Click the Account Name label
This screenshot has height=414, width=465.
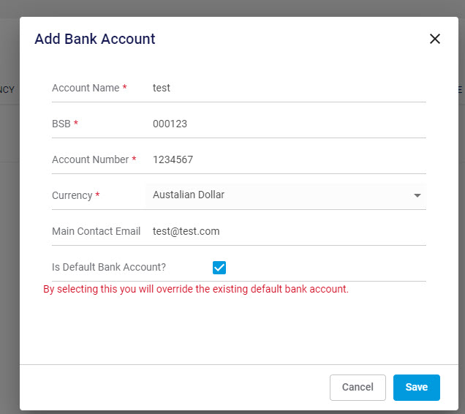coord(86,88)
